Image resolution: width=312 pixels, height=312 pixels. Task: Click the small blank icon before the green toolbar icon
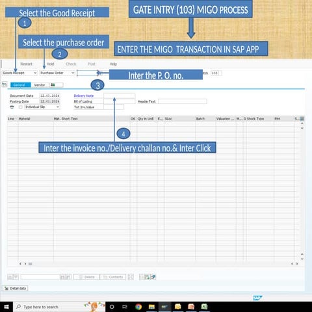(141, 277)
